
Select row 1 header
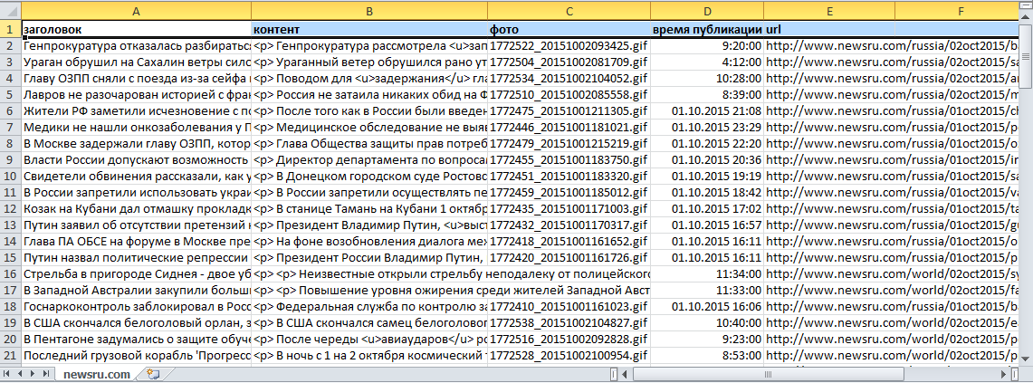11,30
